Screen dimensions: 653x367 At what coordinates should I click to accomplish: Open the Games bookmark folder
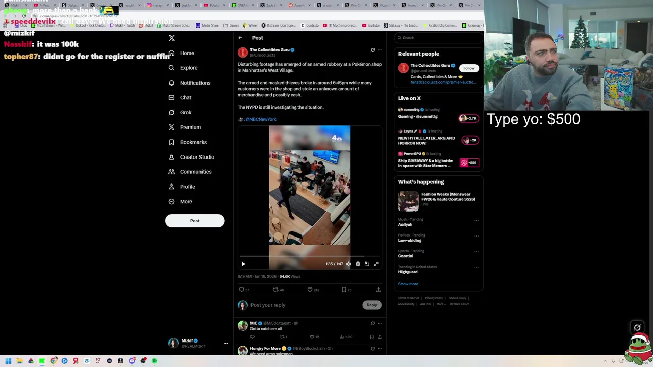[231, 25]
